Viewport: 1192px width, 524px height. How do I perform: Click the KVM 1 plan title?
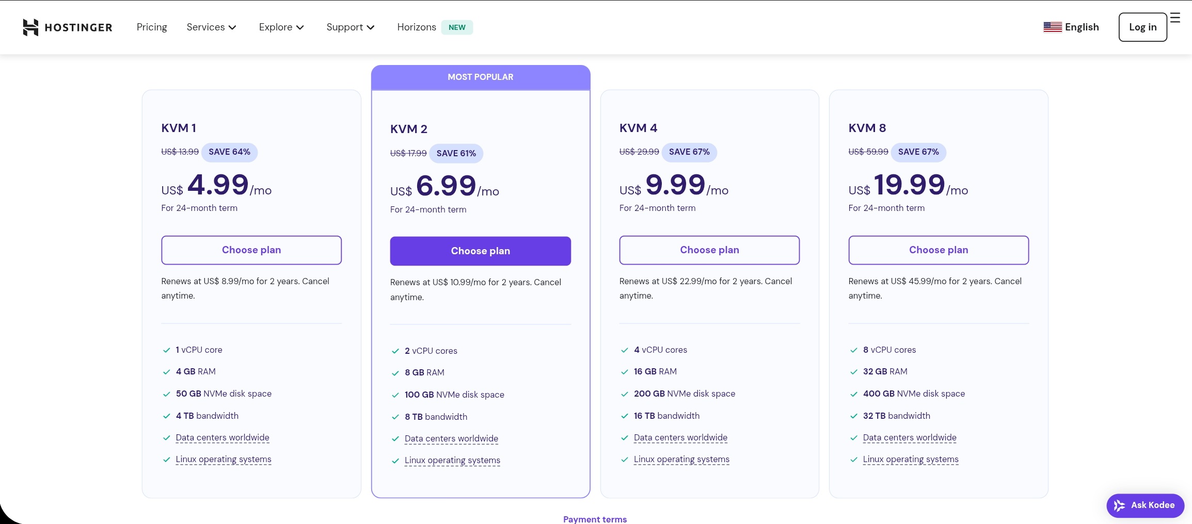pos(179,128)
